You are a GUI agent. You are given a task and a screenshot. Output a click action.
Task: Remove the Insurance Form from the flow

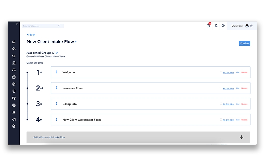click(x=244, y=88)
